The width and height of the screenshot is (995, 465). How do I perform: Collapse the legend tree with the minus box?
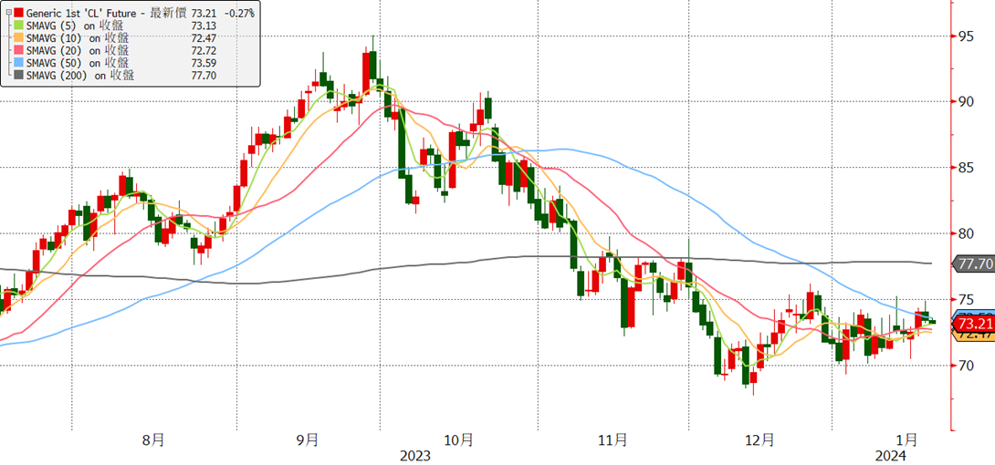point(7,13)
